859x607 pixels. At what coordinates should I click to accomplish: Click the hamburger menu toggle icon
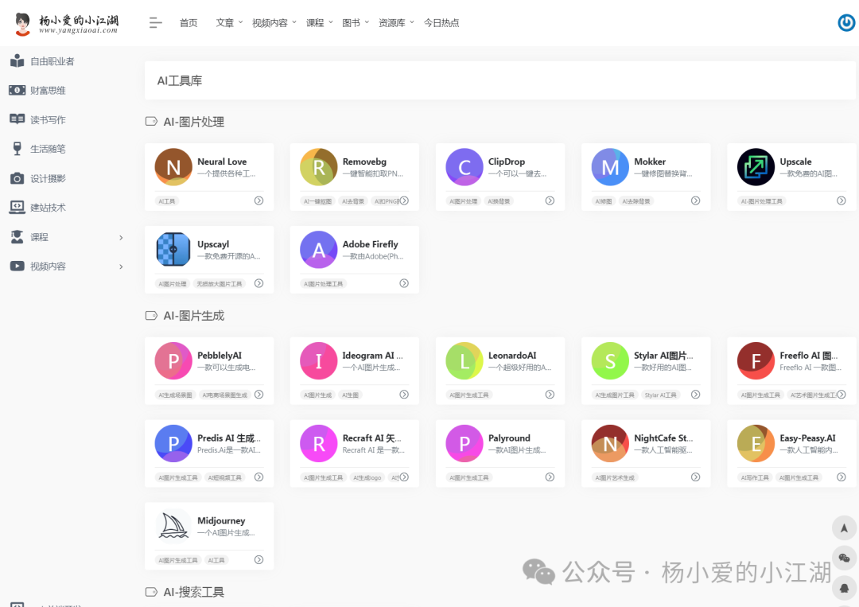pos(156,22)
